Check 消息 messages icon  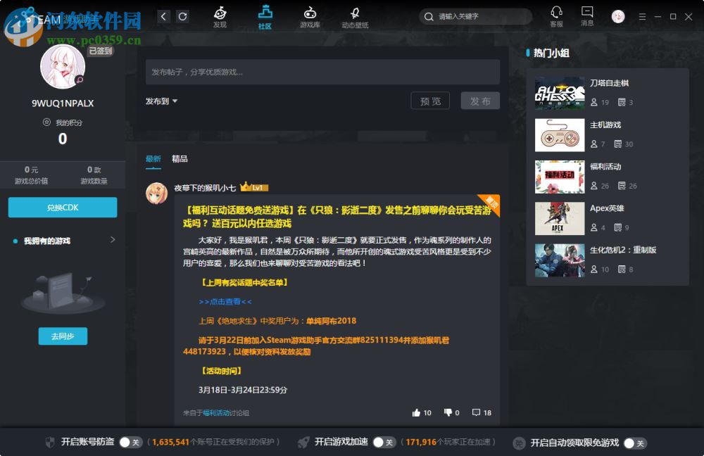click(x=586, y=14)
